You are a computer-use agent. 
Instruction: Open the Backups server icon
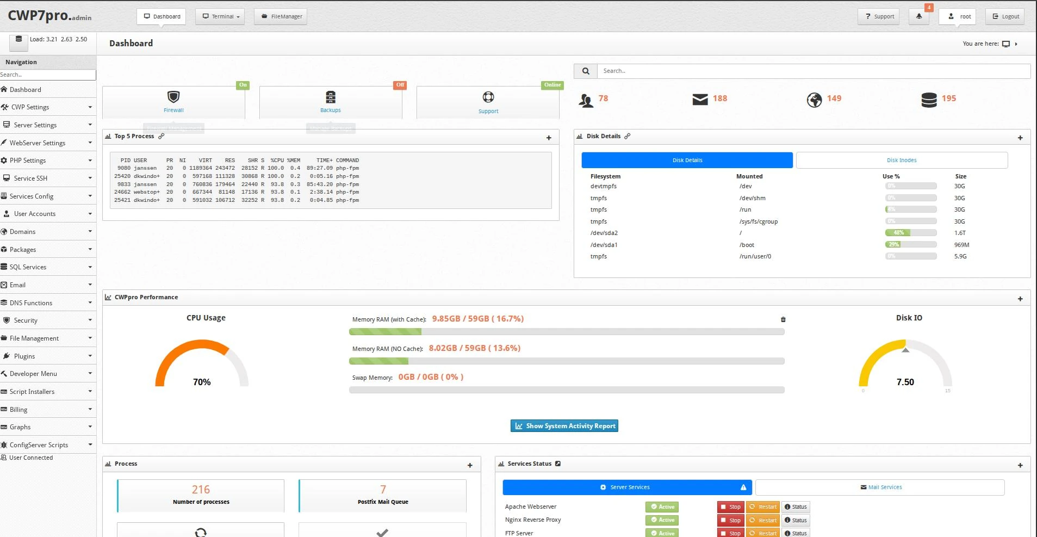(x=330, y=97)
